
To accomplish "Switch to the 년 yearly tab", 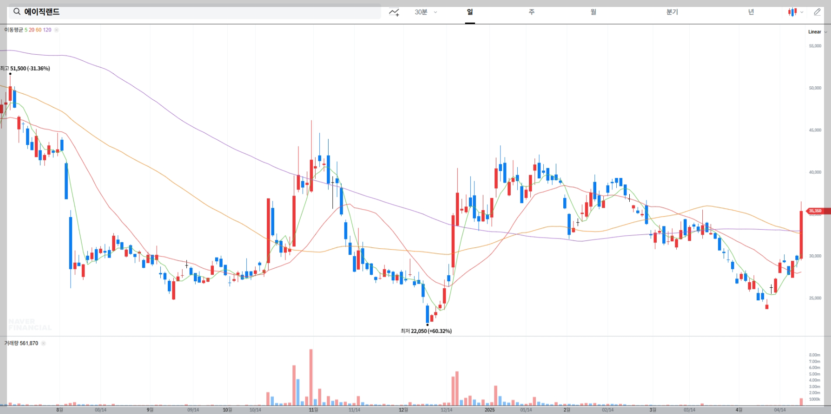I will (751, 12).
